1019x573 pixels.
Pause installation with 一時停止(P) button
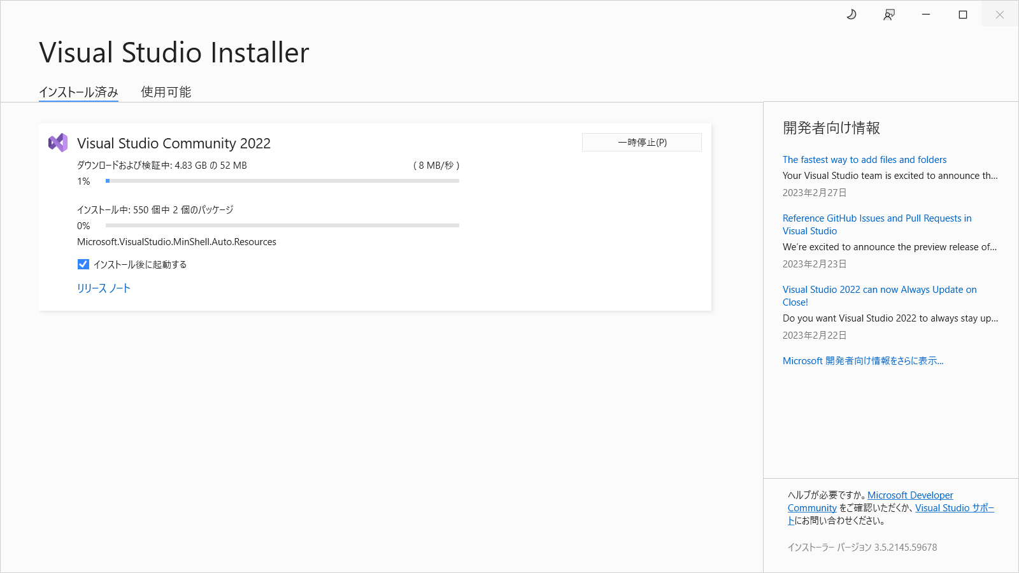(642, 143)
